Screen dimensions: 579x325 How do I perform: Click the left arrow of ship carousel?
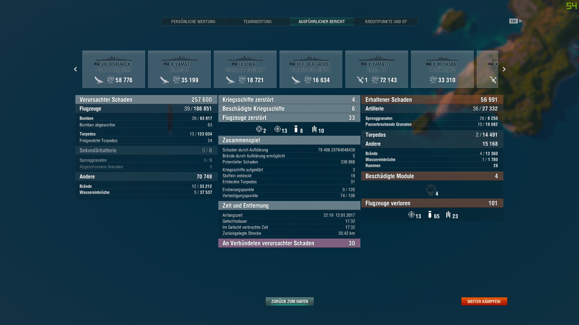click(x=75, y=69)
